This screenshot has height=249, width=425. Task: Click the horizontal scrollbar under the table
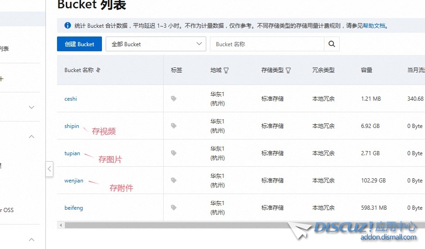185,225
